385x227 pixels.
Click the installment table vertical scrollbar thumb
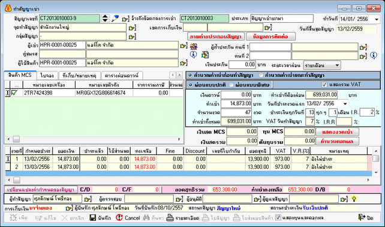[375, 158]
